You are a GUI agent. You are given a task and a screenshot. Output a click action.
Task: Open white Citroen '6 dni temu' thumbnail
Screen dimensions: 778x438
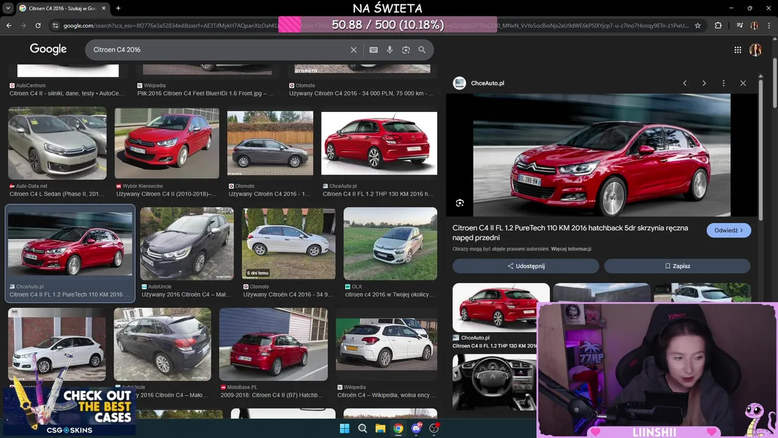click(x=289, y=243)
